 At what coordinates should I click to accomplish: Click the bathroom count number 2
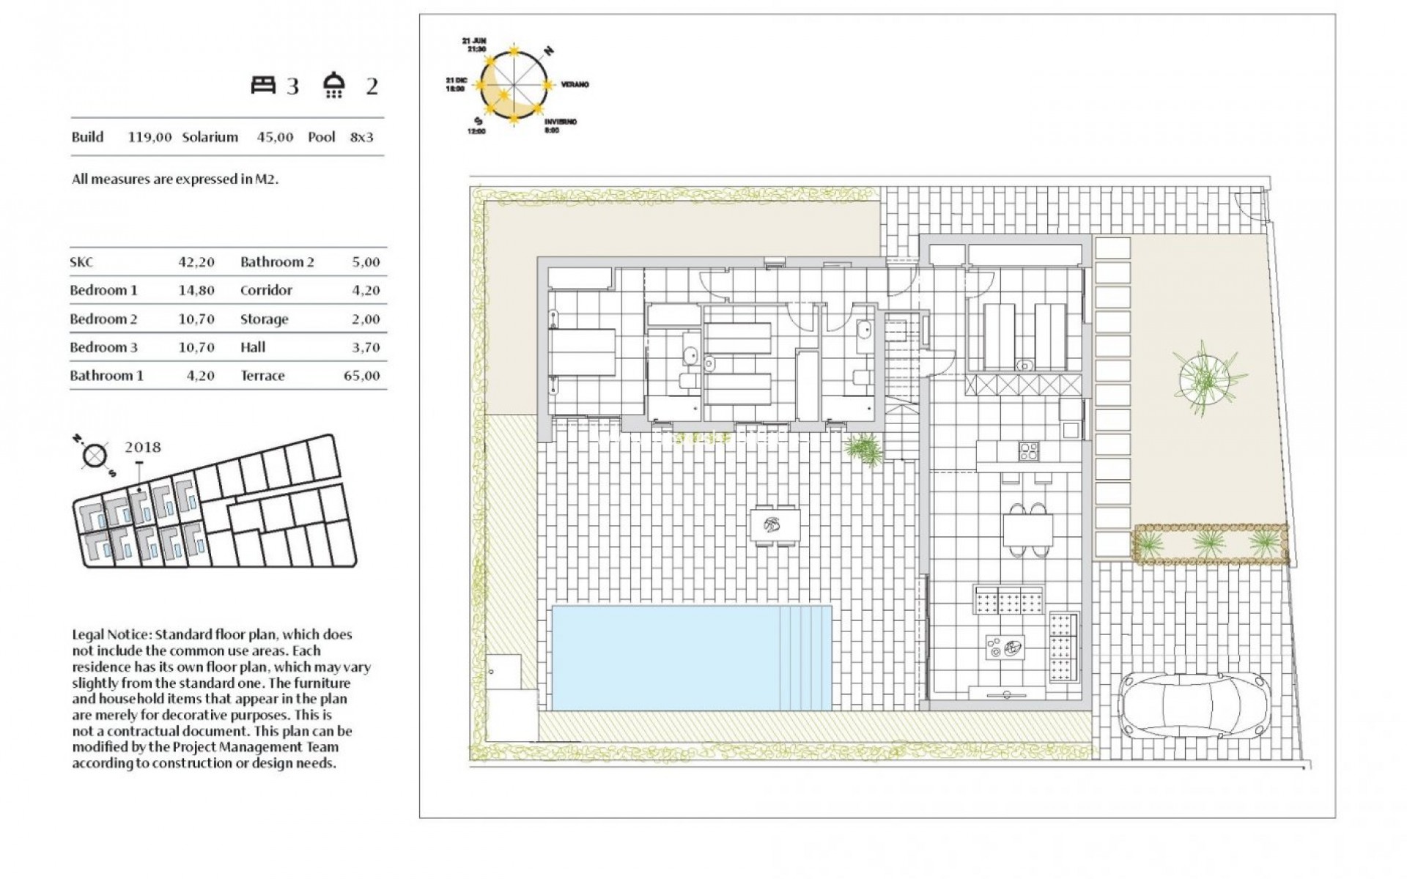tap(372, 86)
